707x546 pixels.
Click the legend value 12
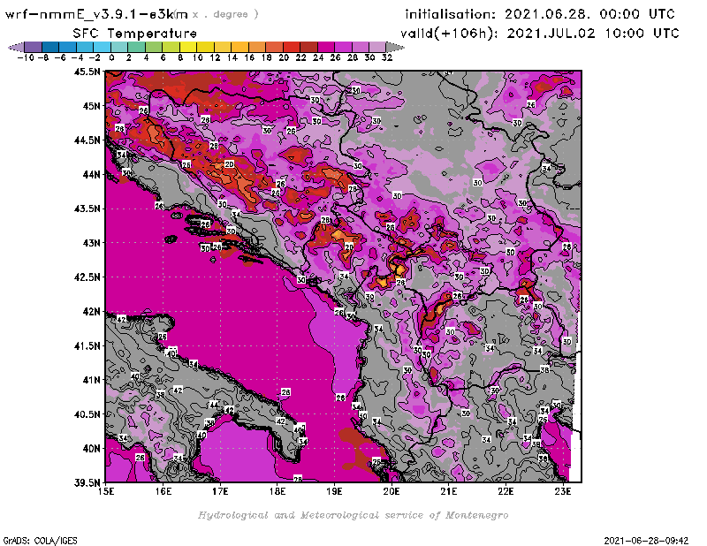point(215,57)
